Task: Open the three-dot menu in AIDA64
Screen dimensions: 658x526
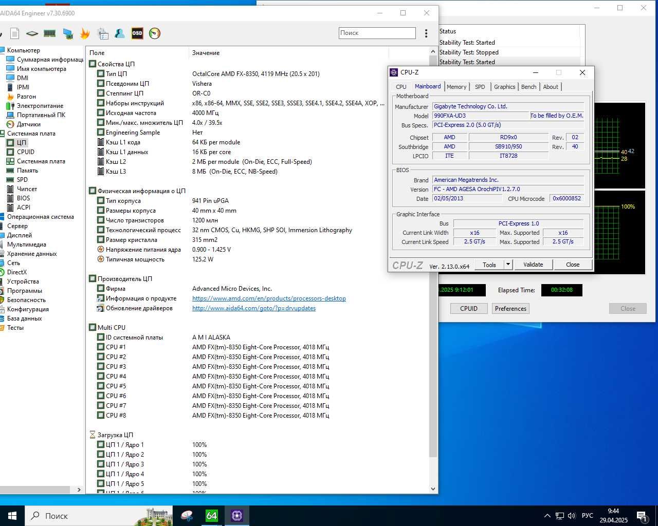Action: [426, 33]
